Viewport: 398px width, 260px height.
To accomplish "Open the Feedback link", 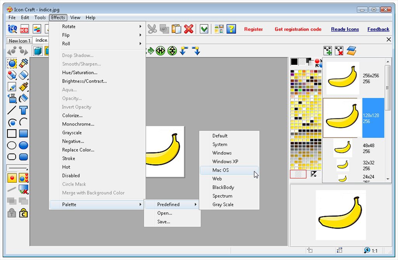I will [x=378, y=29].
